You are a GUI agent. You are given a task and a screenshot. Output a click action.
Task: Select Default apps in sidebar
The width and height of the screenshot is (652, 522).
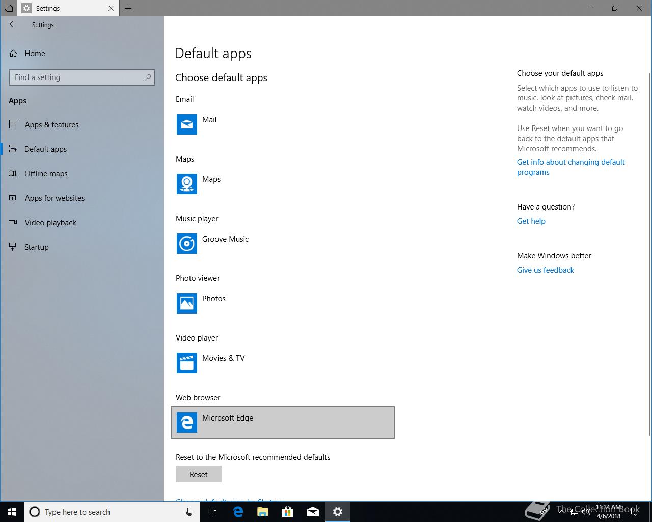coord(81,149)
